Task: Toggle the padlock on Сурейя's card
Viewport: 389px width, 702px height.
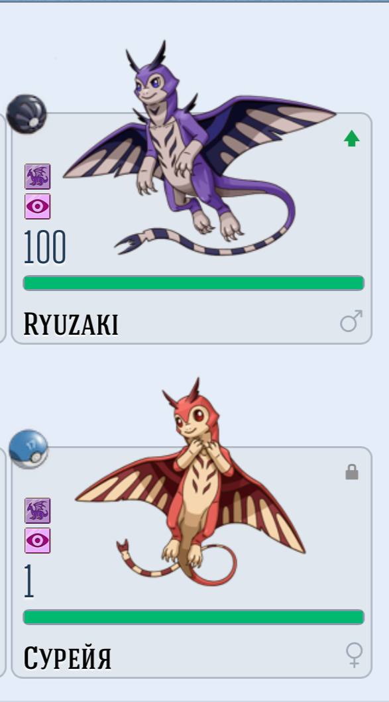Action: [352, 472]
